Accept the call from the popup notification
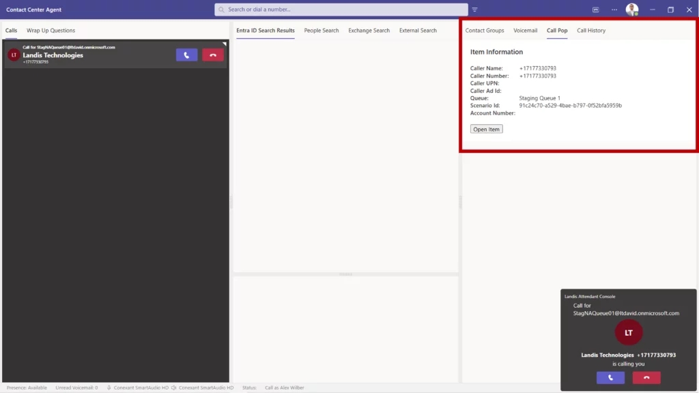This screenshot has width=699, height=393. click(x=610, y=377)
